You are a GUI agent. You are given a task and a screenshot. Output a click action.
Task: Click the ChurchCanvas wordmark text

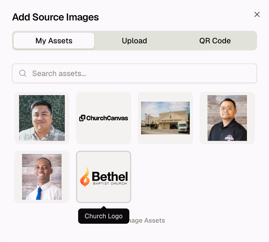click(x=107, y=118)
